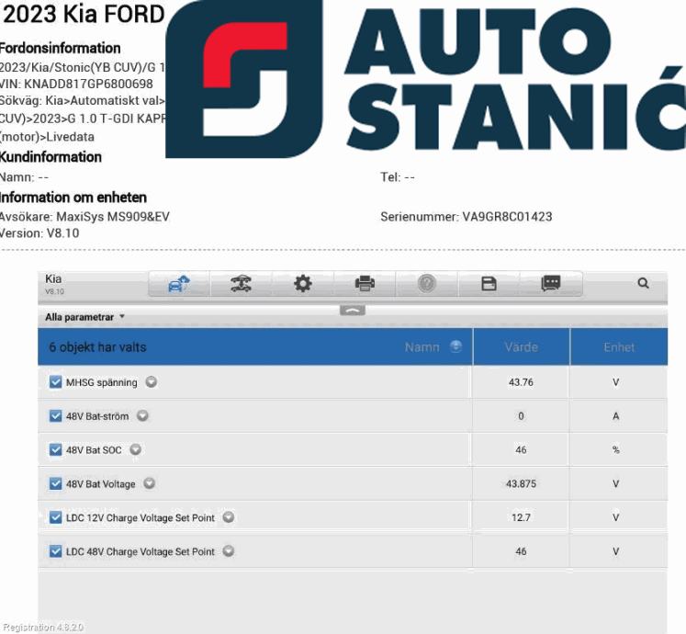Screen dimensions: 686x634
Task: Select the 43.76 MHSG voltage value
Action: click(x=521, y=382)
